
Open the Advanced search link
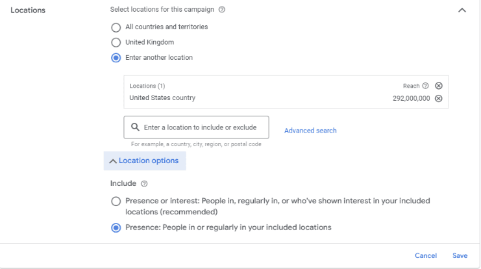click(310, 131)
